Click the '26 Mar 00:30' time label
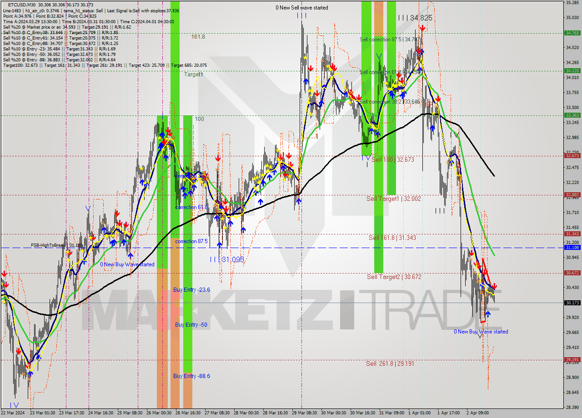 tap(159, 413)
